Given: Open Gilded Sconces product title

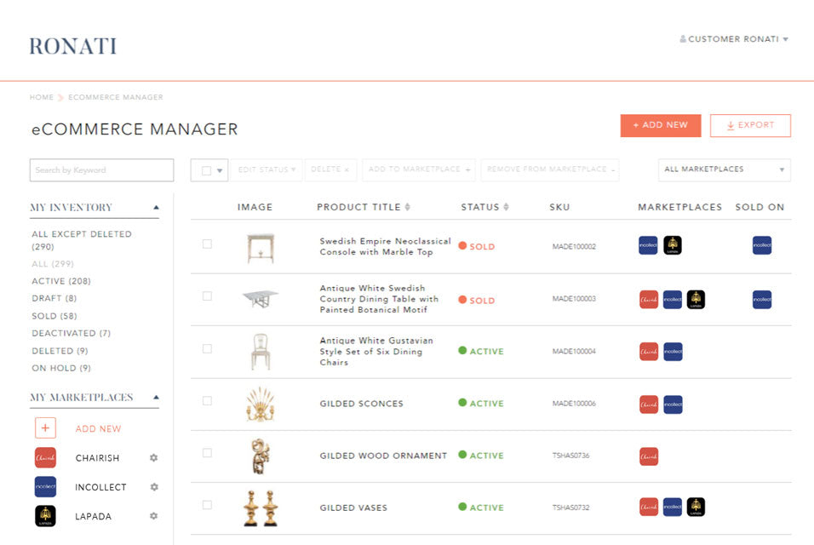Looking at the screenshot, I should click(361, 404).
